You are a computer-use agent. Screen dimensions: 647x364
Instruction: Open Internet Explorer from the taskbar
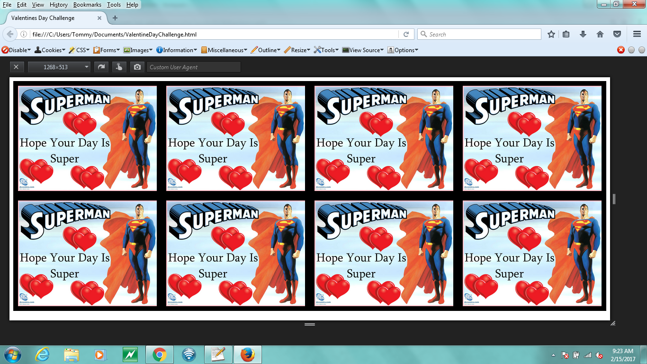(x=43, y=355)
